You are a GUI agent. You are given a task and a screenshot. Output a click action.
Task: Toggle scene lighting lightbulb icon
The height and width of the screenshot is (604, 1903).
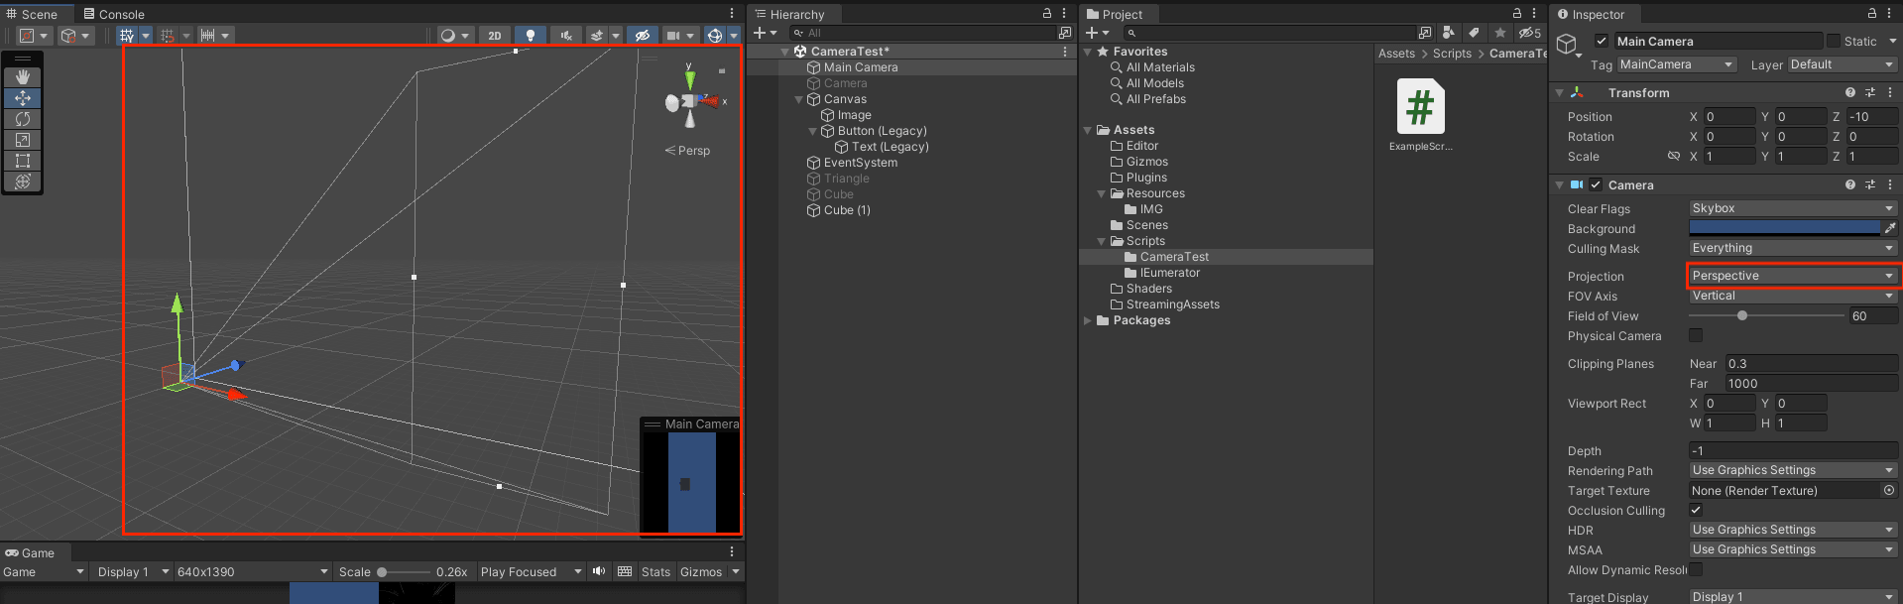pyautogui.click(x=531, y=36)
